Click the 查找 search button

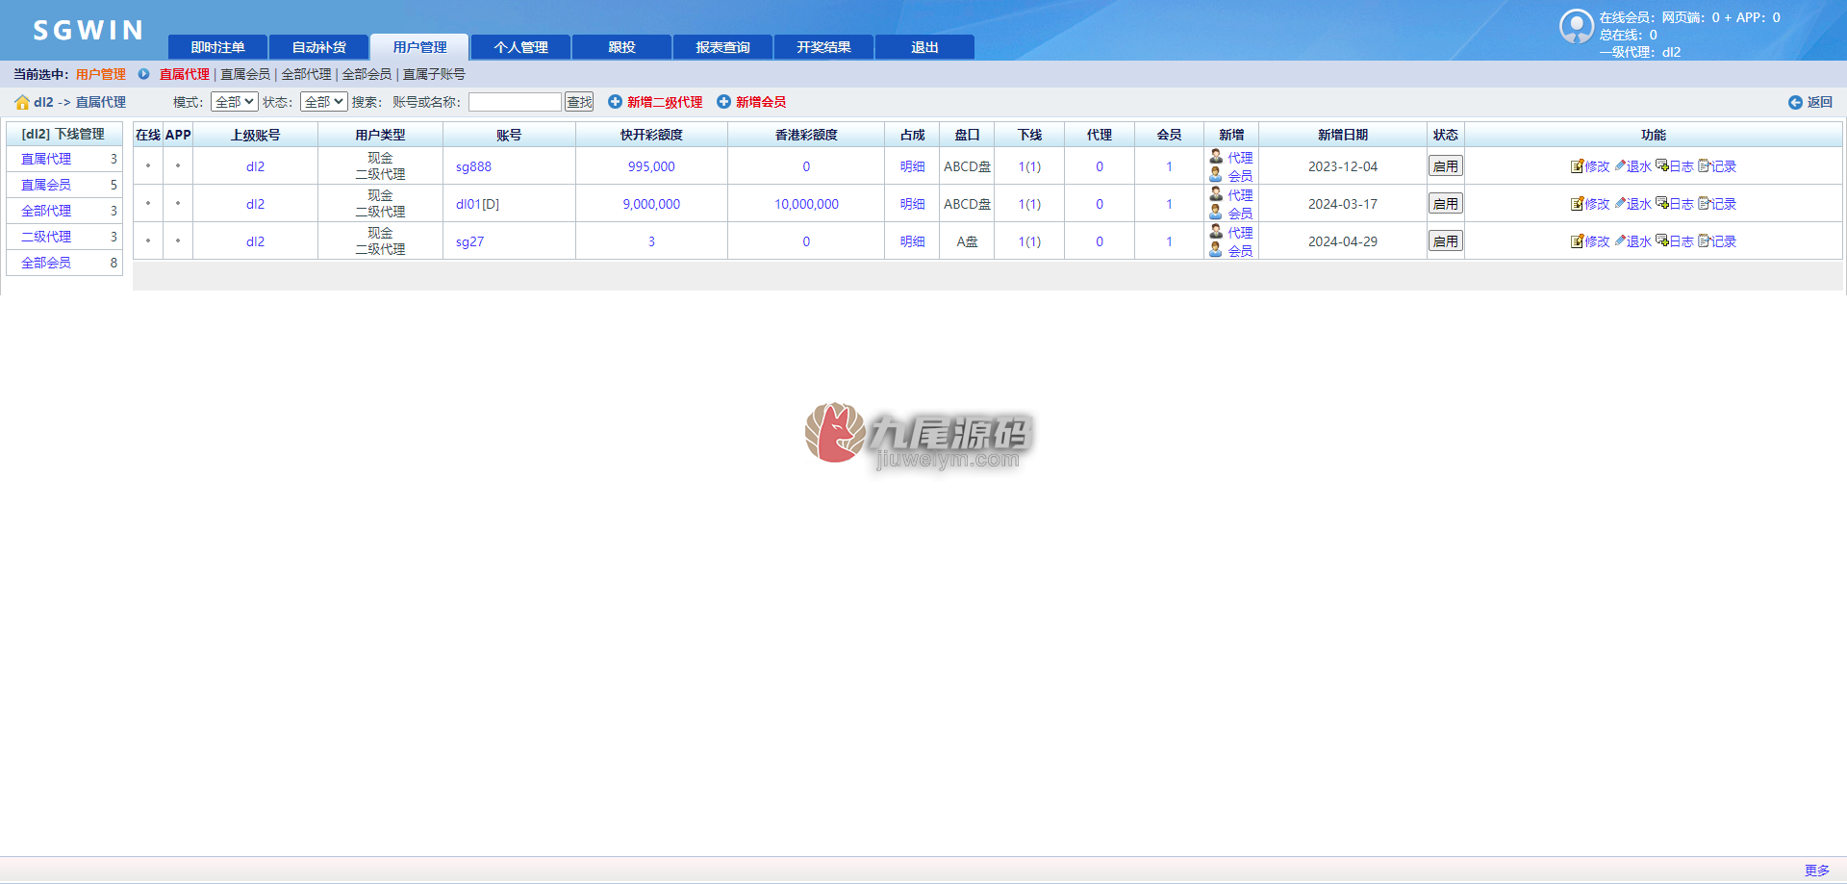tap(579, 102)
